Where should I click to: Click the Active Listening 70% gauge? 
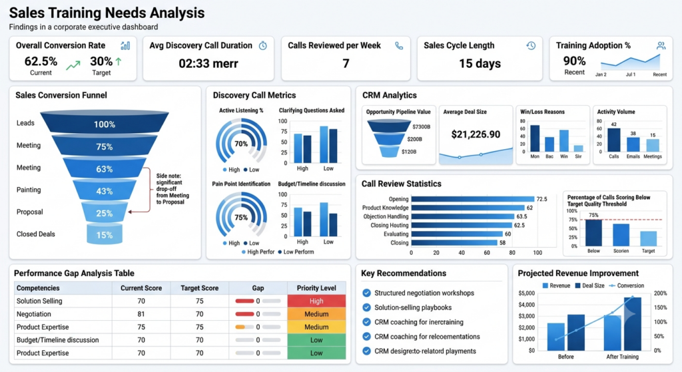[241, 142]
